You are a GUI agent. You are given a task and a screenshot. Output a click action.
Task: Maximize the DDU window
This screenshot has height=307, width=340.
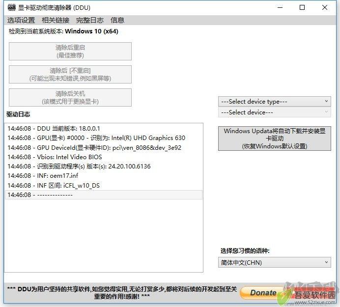tap(302, 7)
